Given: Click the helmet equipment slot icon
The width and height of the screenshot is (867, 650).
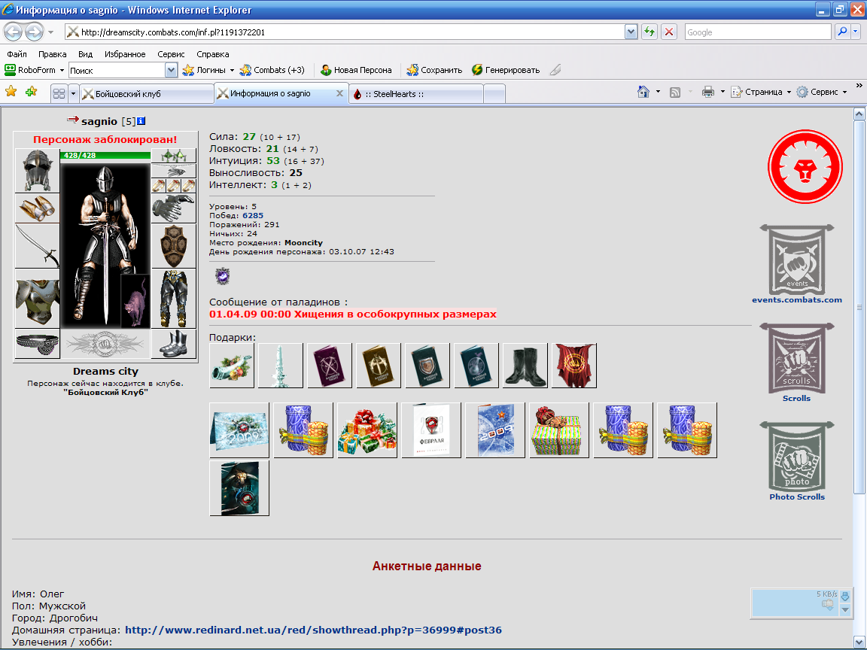Looking at the screenshot, I should (x=37, y=170).
